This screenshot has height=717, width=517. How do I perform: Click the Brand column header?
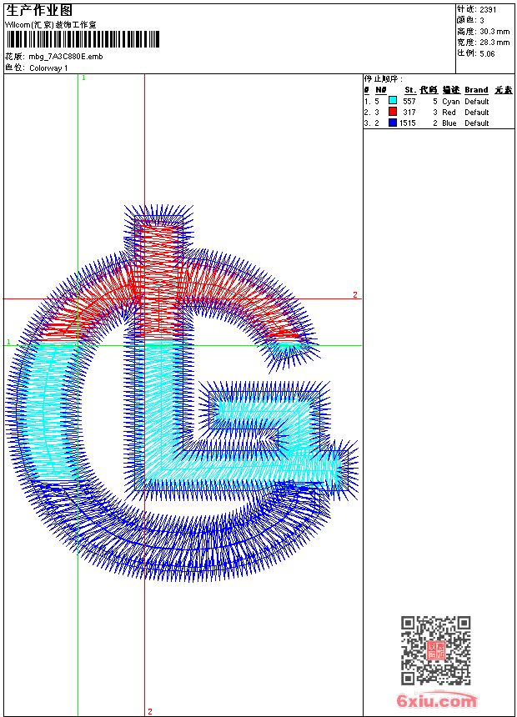pos(476,90)
